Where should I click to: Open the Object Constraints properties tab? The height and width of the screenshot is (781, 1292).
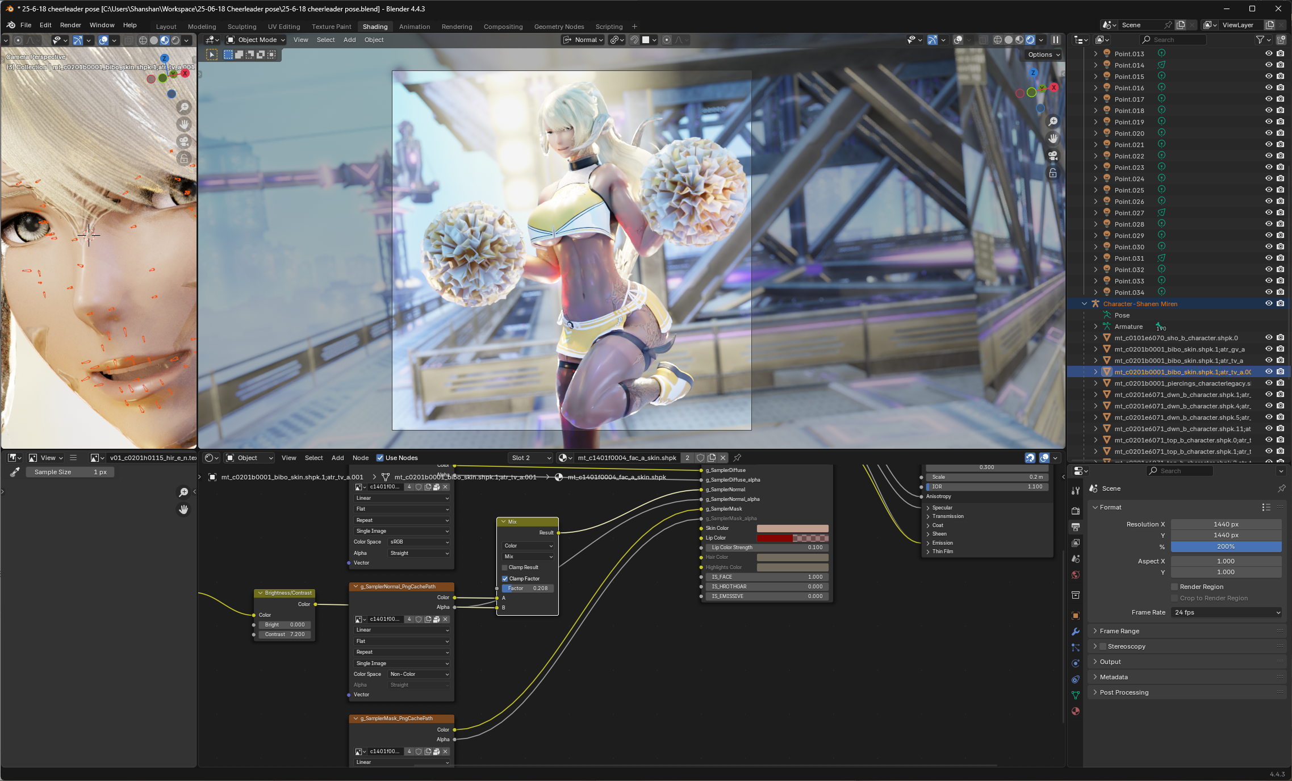click(x=1075, y=679)
